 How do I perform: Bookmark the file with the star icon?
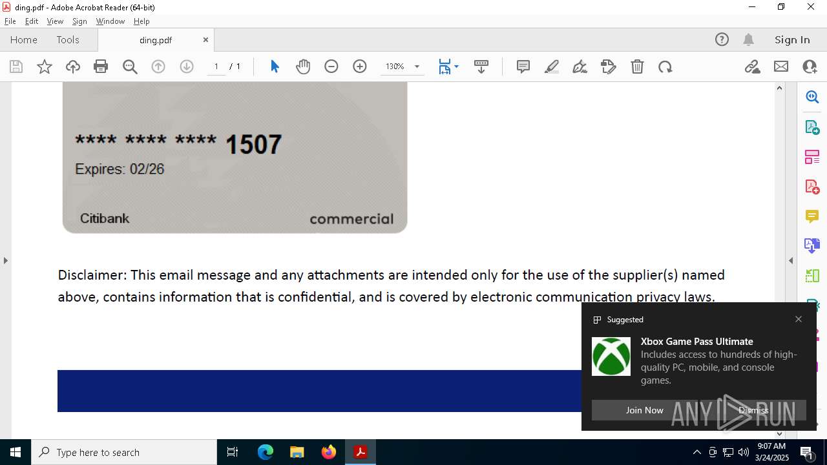pos(45,67)
